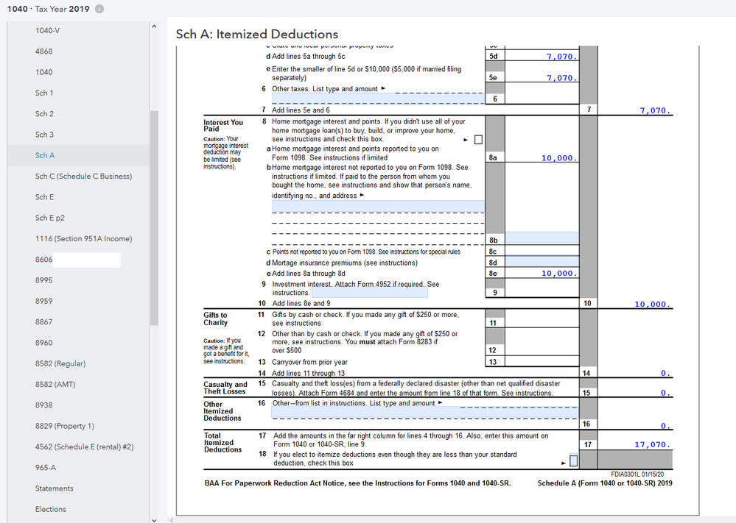This screenshot has width=736, height=523.
Task: Click the line 8b amount field
Action: (x=542, y=239)
